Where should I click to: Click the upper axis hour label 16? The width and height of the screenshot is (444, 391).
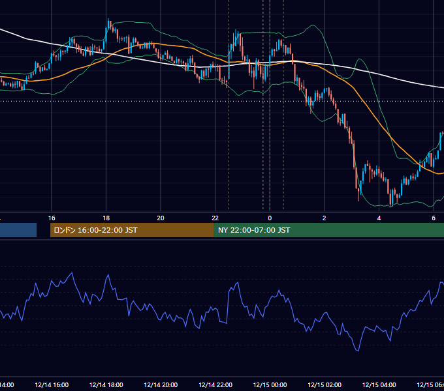(52, 218)
